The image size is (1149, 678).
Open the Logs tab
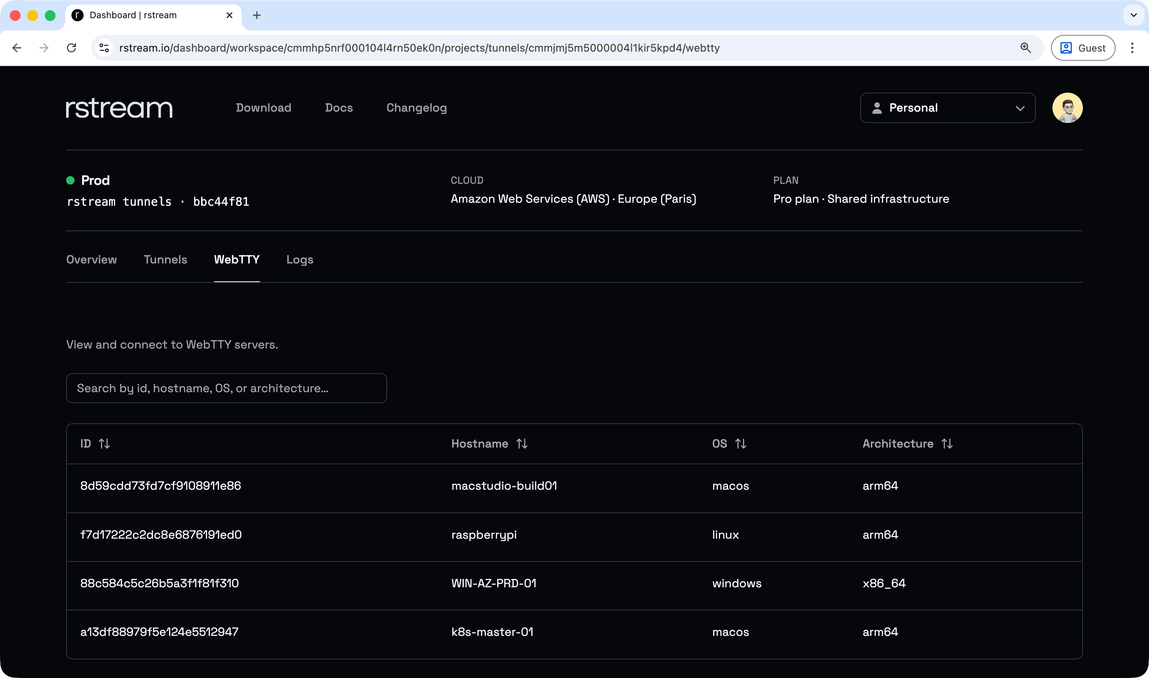click(x=299, y=260)
